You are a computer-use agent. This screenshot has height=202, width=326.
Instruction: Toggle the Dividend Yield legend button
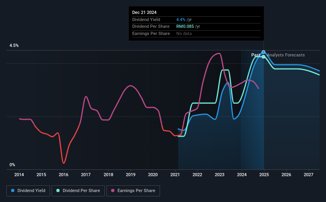(x=28, y=191)
